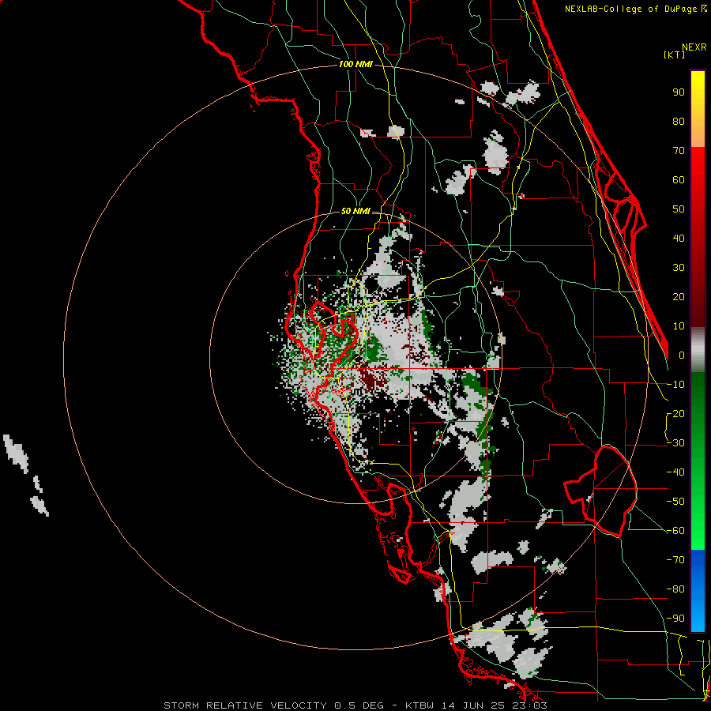Click the -40 knot scale label

(675, 472)
